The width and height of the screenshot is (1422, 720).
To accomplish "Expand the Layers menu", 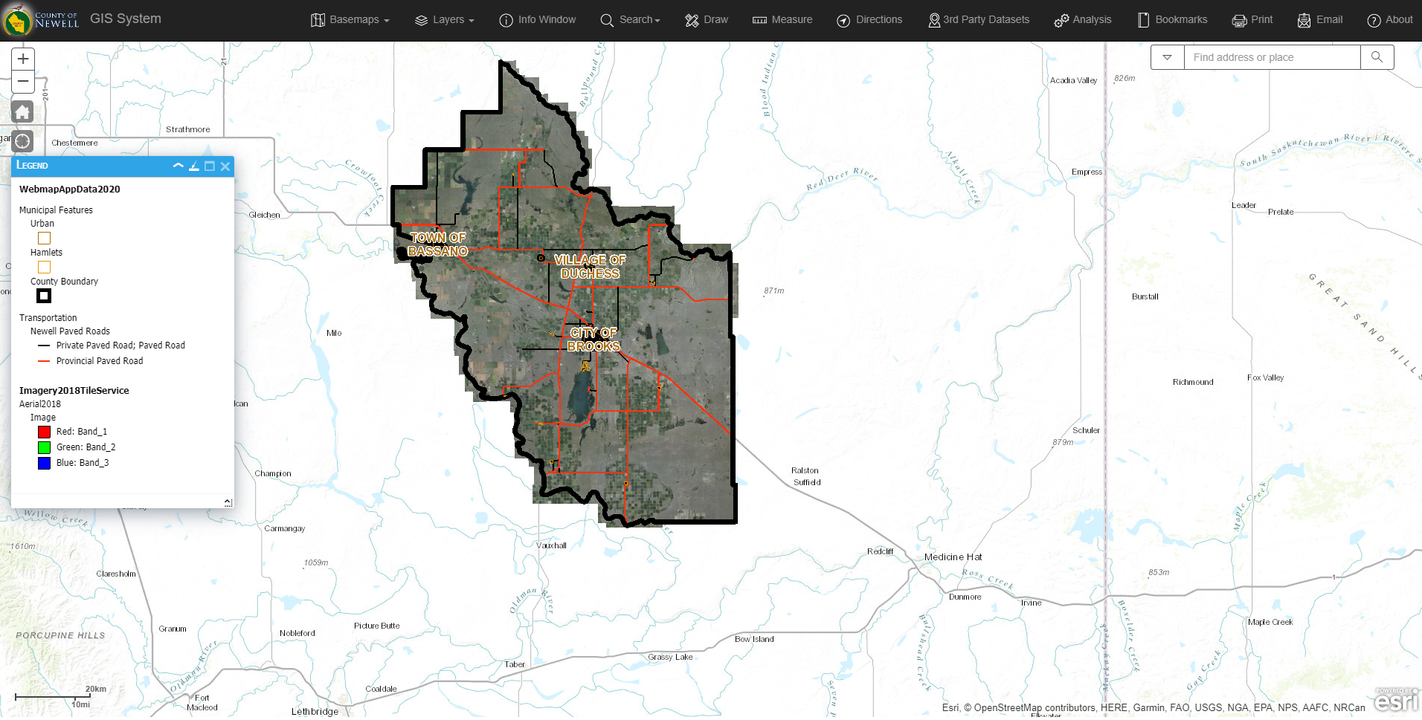I will point(444,20).
